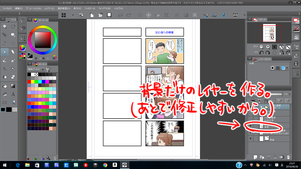Select the Pen tool in tool palette
This screenshot has width=301, height=169.
point(5,52)
